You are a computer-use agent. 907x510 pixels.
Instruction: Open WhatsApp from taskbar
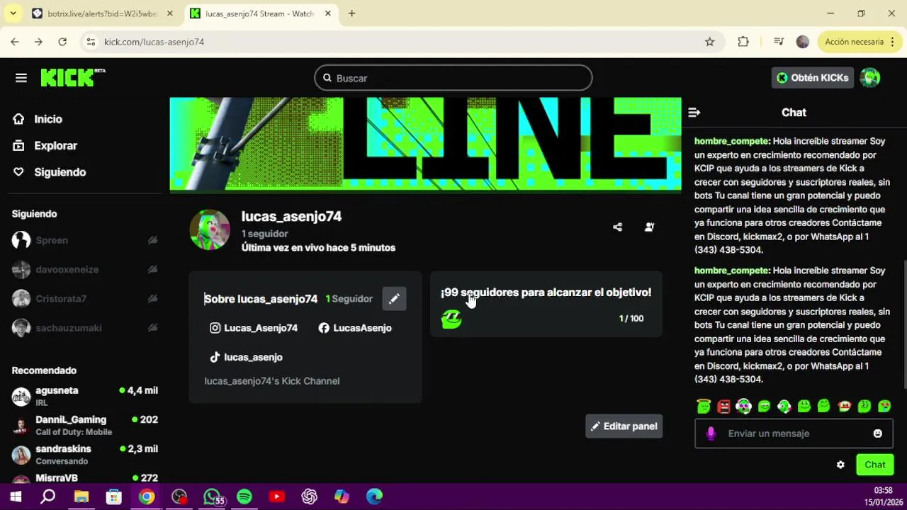coord(212,497)
